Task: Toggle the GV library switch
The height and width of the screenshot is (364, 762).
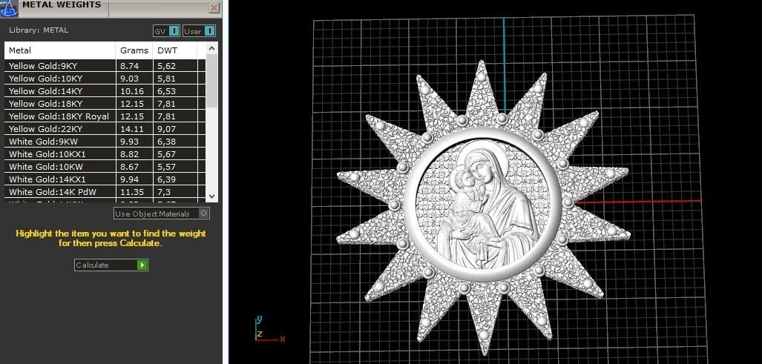Action: click(x=167, y=31)
